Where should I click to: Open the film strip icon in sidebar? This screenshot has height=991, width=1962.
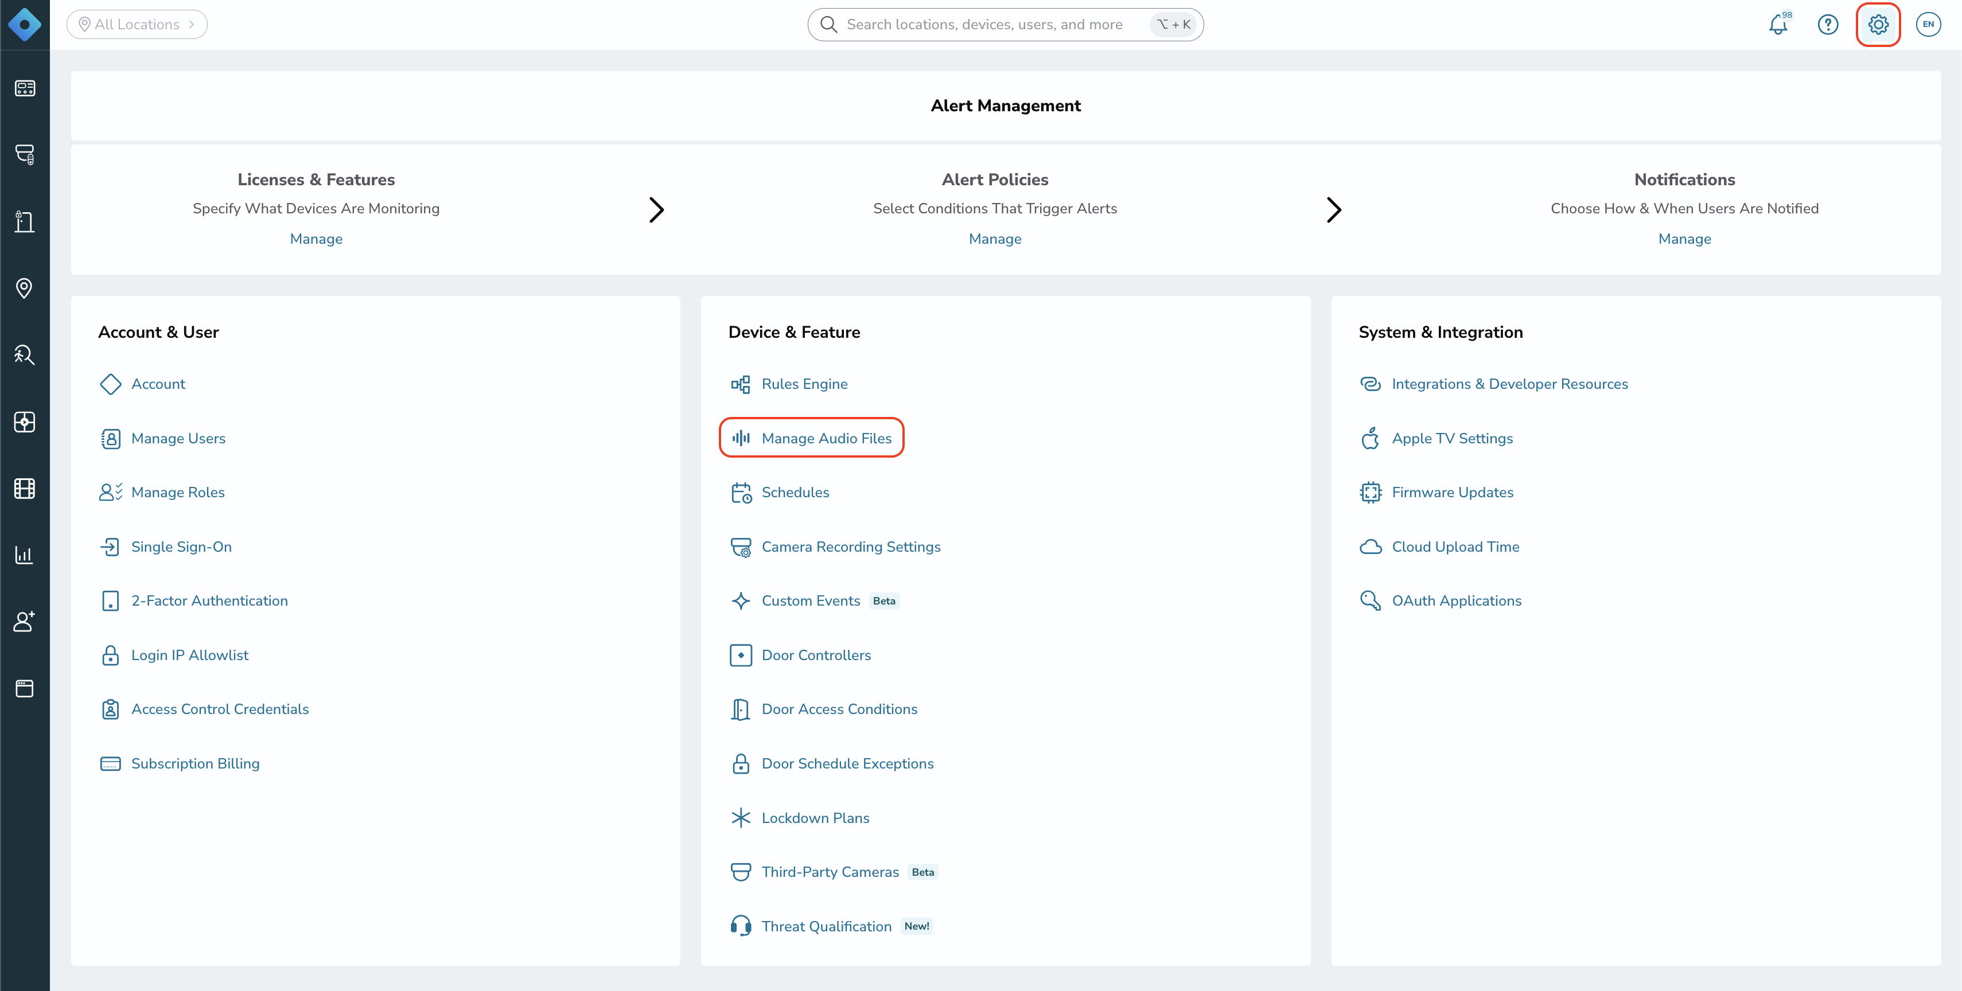tap(24, 488)
